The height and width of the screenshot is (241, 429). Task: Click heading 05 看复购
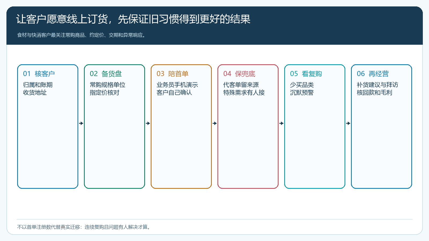coord(306,74)
